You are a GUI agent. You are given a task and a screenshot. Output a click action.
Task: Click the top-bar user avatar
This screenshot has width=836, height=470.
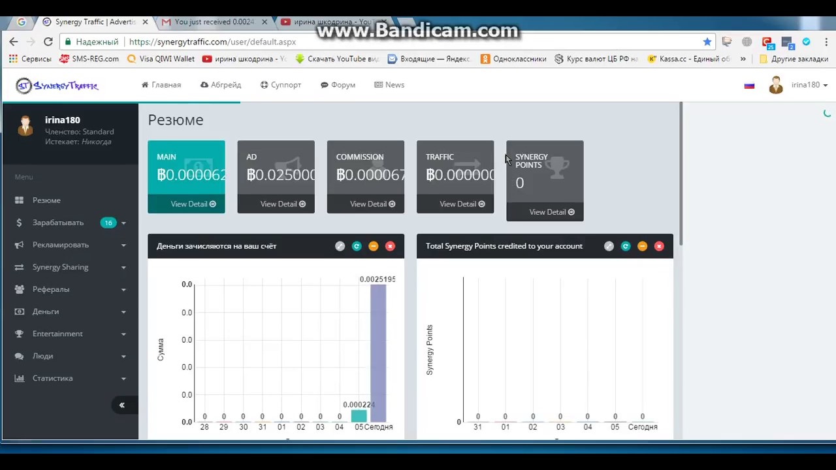pyautogui.click(x=776, y=86)
